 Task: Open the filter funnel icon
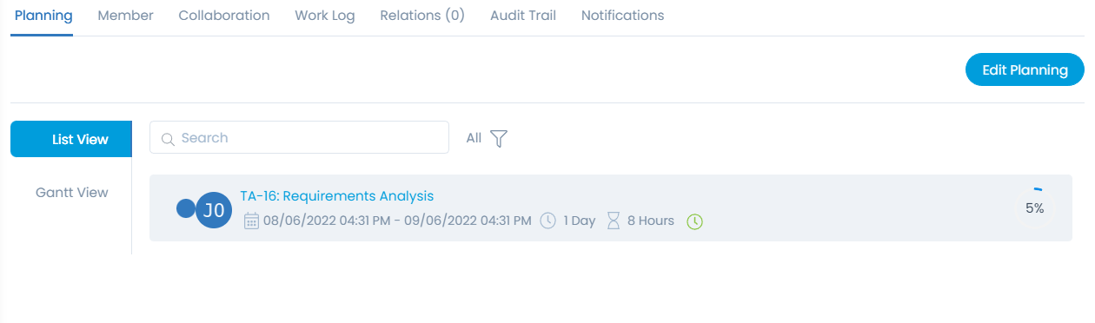coord(499,138)
